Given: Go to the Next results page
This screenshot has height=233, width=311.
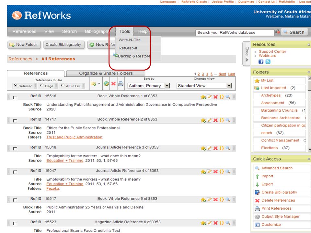Looking at the screenshot, I should coord(222,74).
